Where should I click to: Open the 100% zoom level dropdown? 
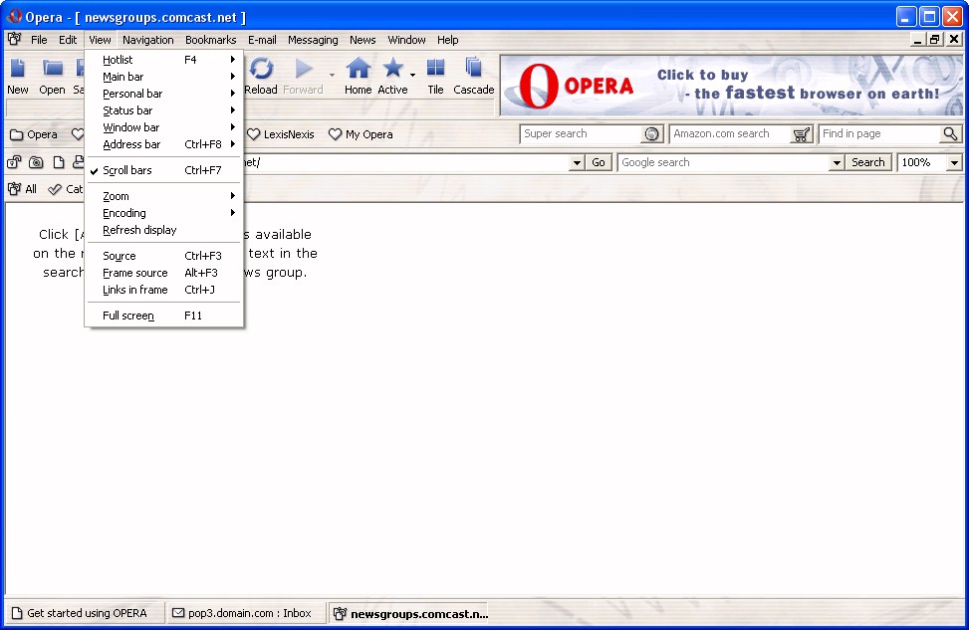tap(954, 162)
